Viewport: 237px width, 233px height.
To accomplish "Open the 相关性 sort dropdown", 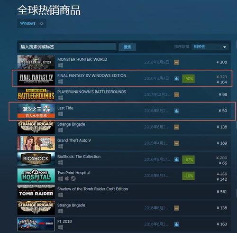I will point(210,47).
